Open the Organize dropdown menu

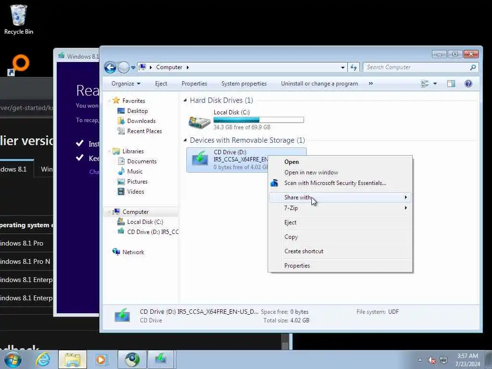[x=126, y=84]
